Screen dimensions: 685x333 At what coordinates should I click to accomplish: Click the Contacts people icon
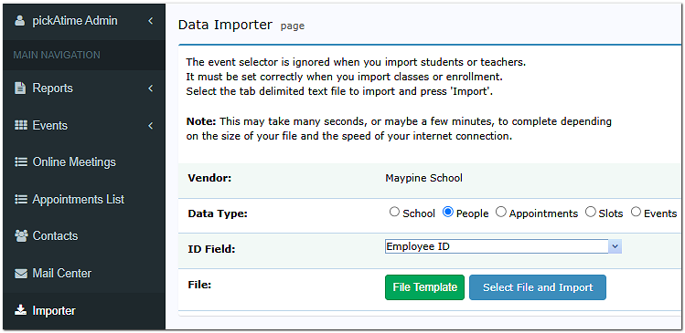[21, 235]
